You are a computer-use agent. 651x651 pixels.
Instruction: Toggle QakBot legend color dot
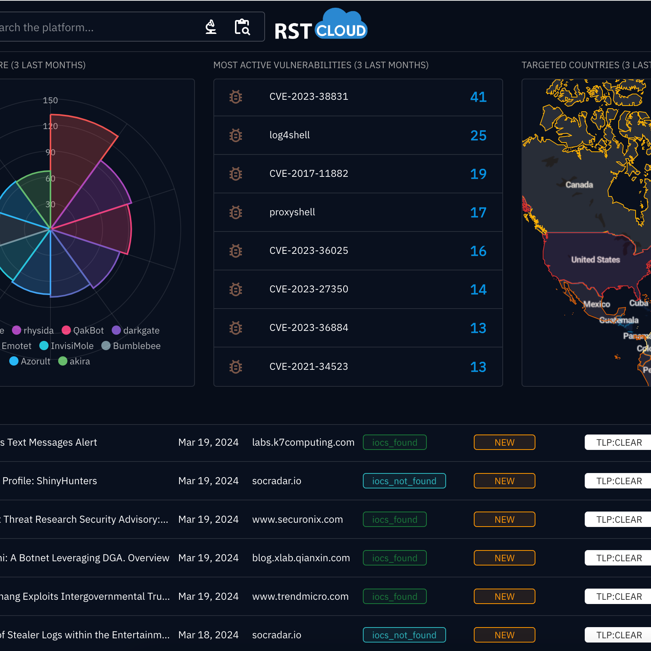[66, 330]
